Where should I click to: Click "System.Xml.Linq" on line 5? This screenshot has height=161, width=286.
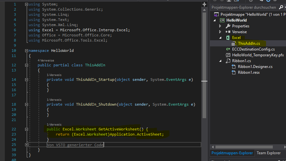[x=59, y=25]
